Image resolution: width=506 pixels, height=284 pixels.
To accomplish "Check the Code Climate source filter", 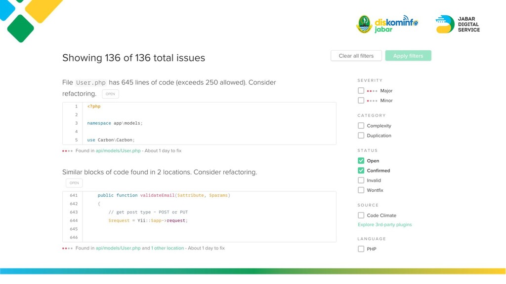I will (x=361, y=215).
